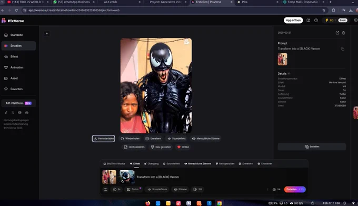The width and height of the screenshot is (358, 206).
Task: Switch to the Neu gestalten tab
Action: point(225,164)
